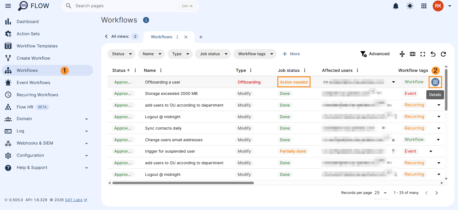Refresh the workflows table
The width and height of the screenshot is (458, 210).
(x=443, y=54)
